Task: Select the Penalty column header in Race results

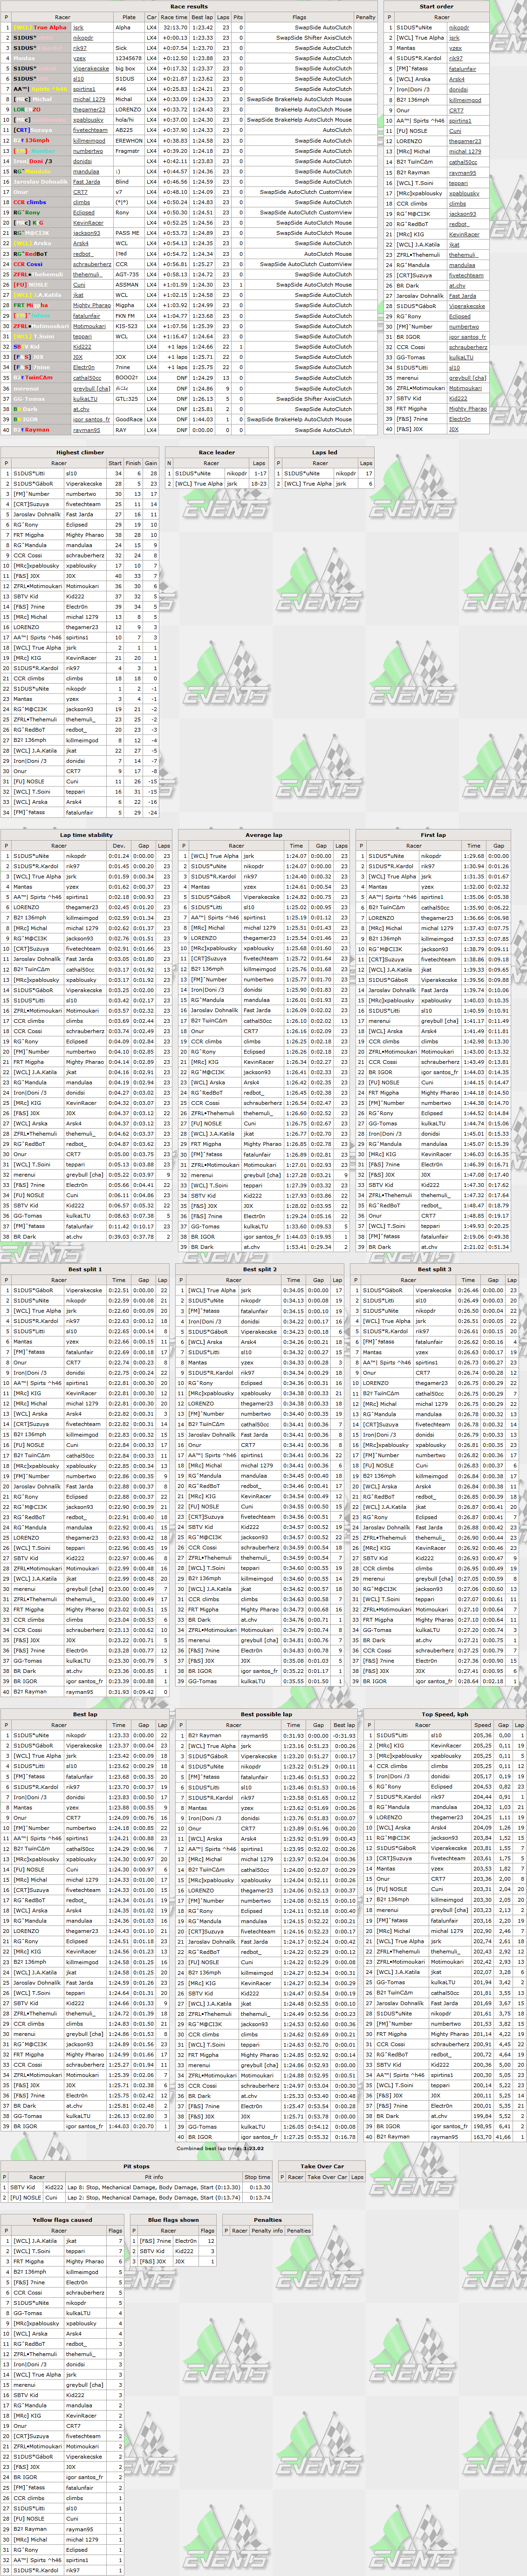Action: click(365, 17)
